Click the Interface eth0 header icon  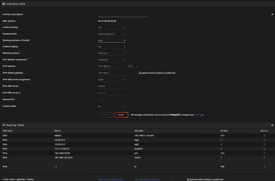pyautogui.click(x=4, y=4)
